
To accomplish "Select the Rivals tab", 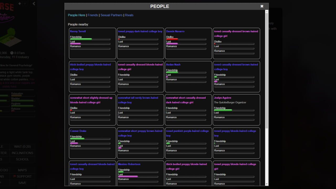I will [129, 15].
